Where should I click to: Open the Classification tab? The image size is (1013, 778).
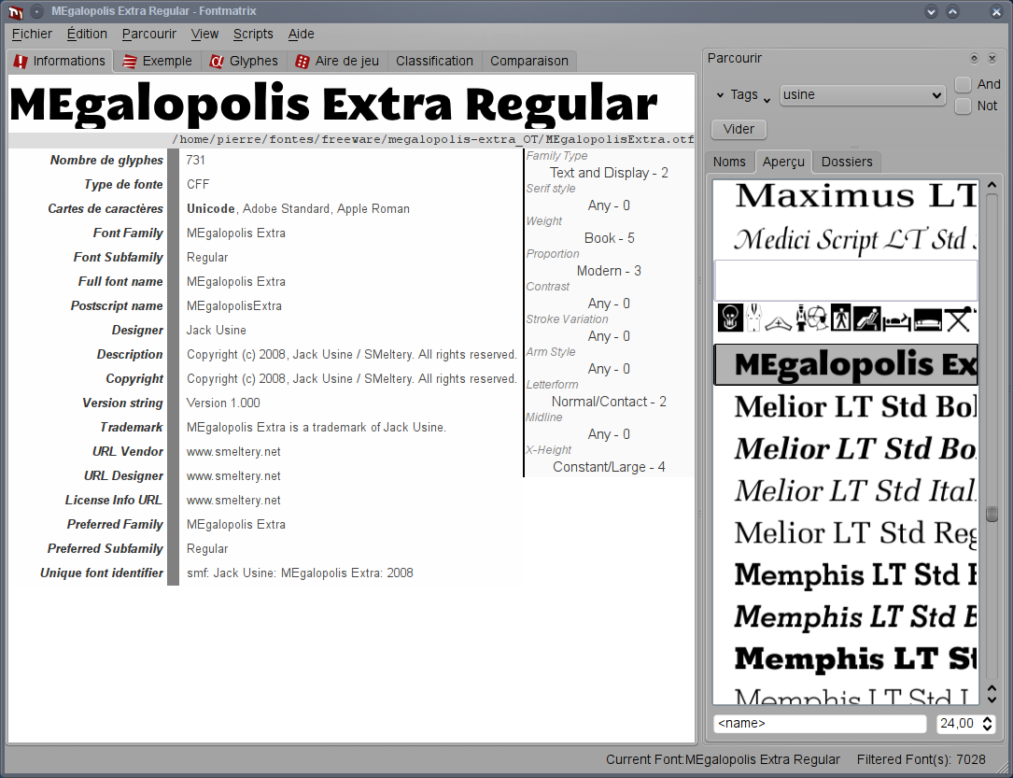click(434, 61)
